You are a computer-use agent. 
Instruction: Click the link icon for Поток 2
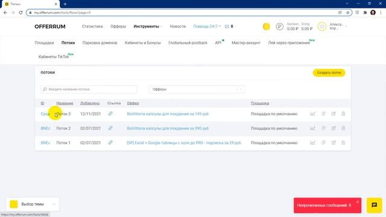point(110,128)
